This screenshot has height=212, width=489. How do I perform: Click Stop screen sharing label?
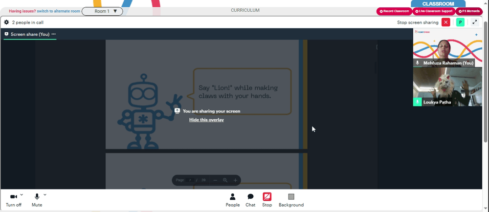pyautogui.click(x=418, y=22)
